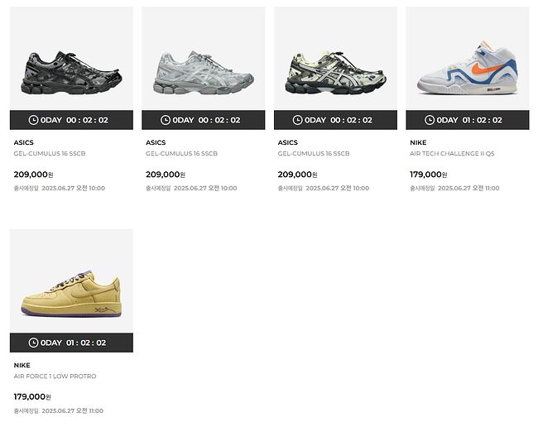Click the ASICS brand label of third product
Viewport: 538px width, 427px height.
[288, 142]
